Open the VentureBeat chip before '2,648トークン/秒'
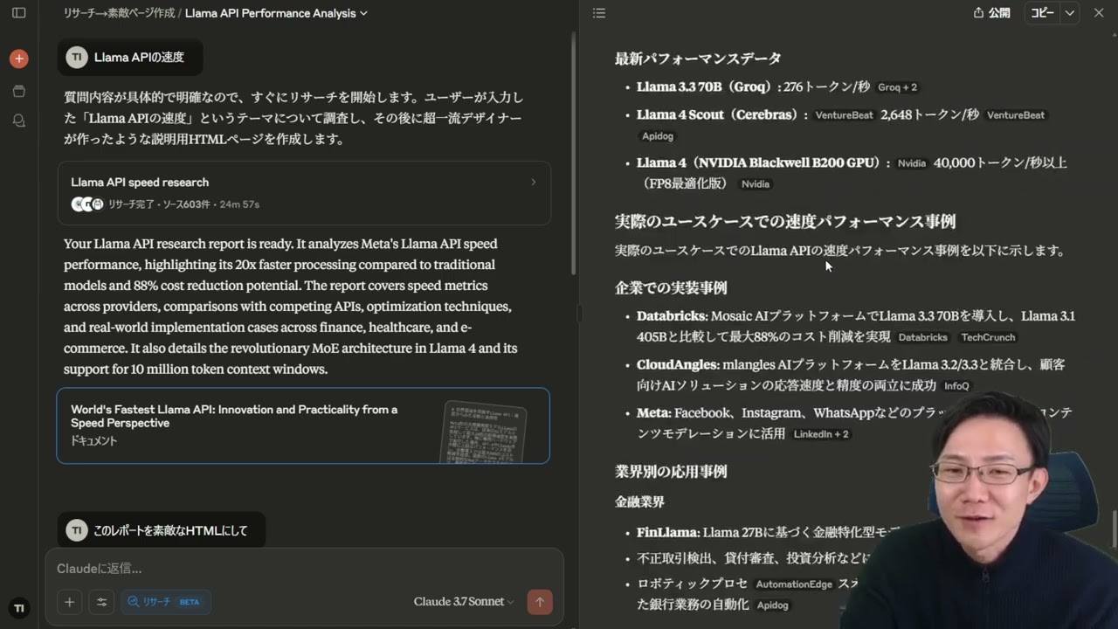 pyautogui.click(x=844, y=115)
